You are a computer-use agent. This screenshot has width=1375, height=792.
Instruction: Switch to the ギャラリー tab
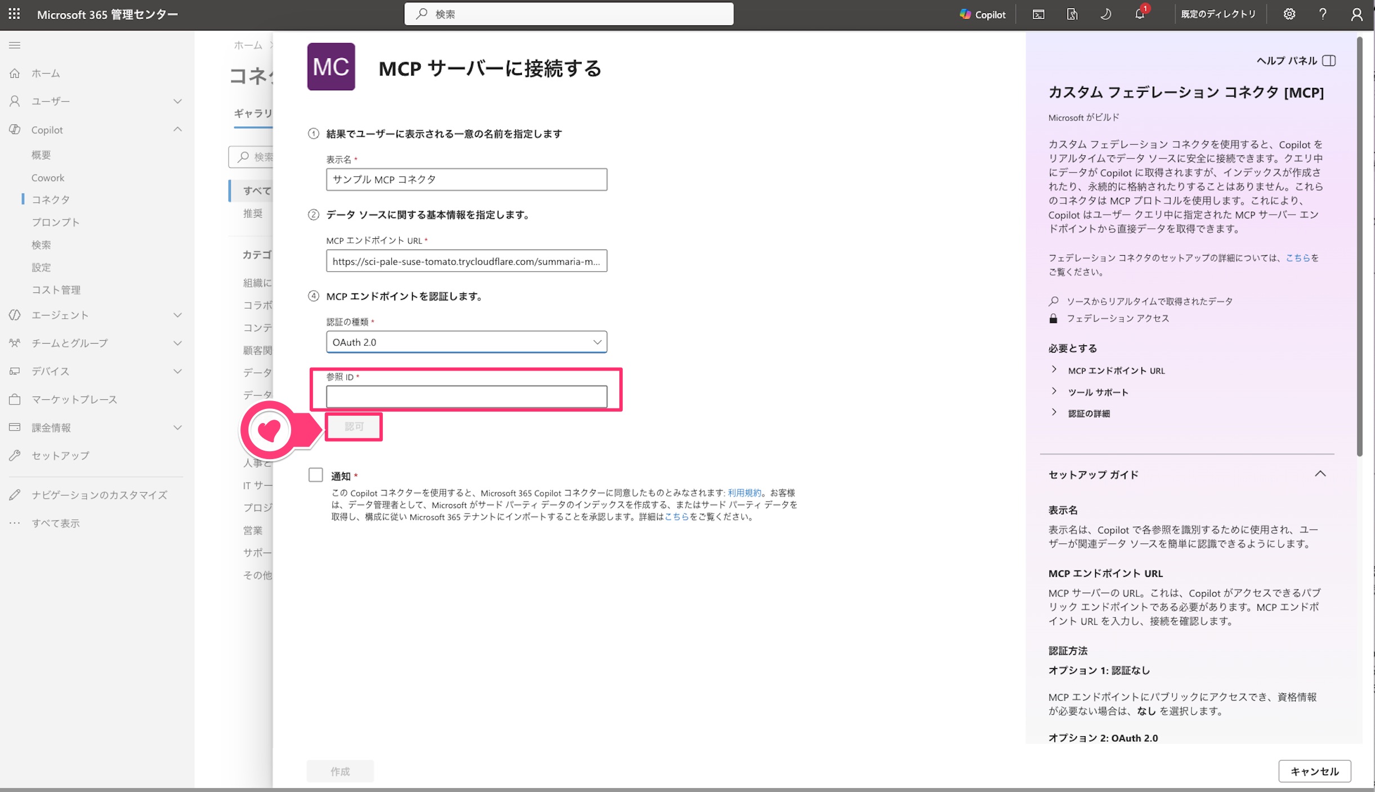coord(253,114)
